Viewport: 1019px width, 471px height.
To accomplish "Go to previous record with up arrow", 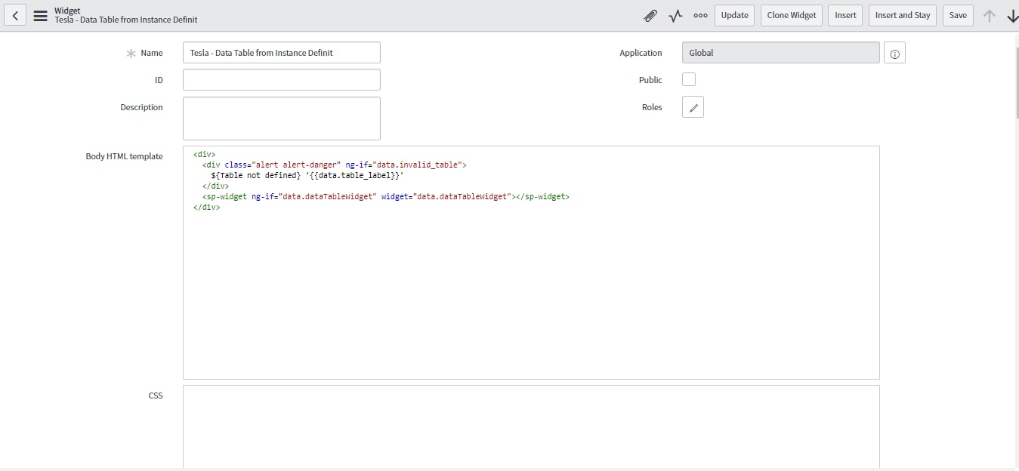I will coord(989,15).
